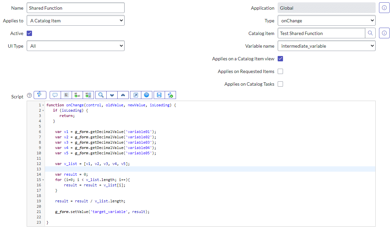This screenshot has width=392, height=229.
Task: Toggle full screen script editor
Action: click(x=135, y=95)
